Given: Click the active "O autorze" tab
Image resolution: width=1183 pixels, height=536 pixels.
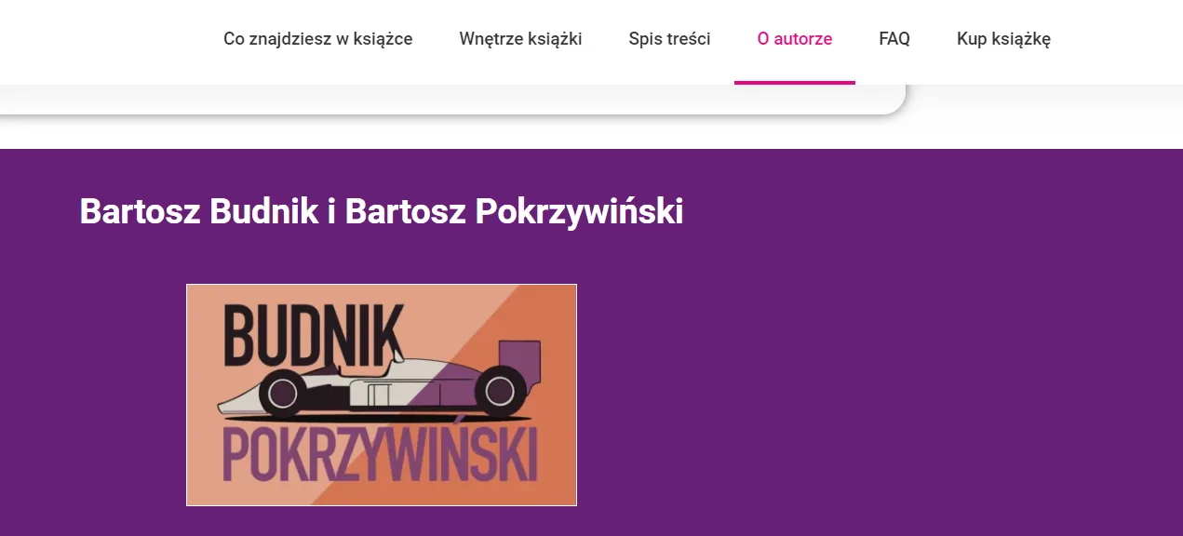Looking at the screenshot, I should (x=795, y=39).
